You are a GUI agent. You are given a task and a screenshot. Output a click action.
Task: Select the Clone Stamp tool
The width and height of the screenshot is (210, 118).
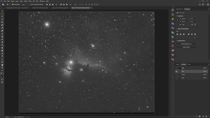point(2,36)
